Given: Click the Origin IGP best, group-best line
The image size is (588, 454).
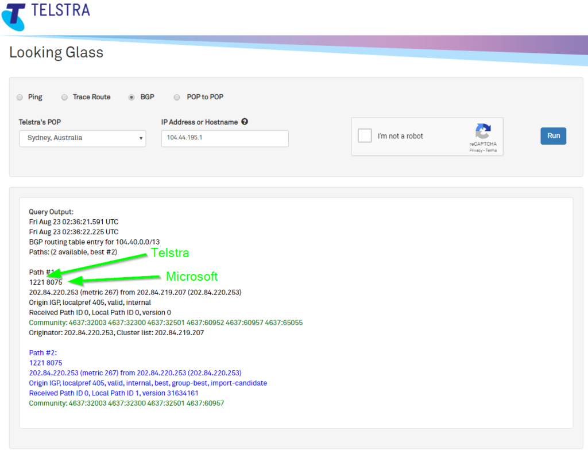Looking at the screenshot, I should pyautogui.click(x=148, y=383).
